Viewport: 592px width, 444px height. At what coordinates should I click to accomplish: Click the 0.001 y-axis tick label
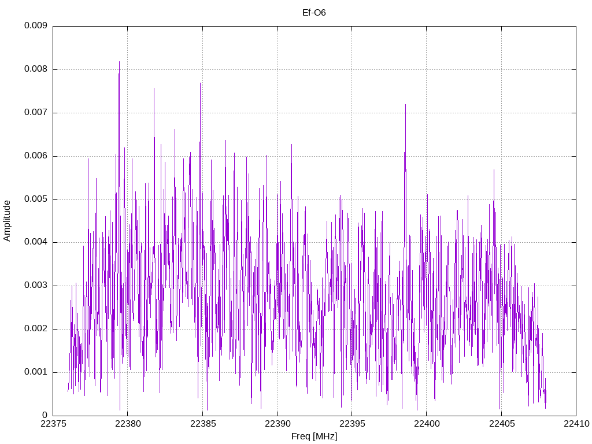click(x=35, y=372)
